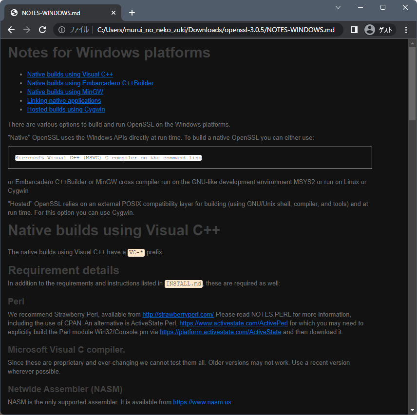Open the ゲスト guest profile button
This screenshot has height=415, width=417.
click(x=379, y=30)
